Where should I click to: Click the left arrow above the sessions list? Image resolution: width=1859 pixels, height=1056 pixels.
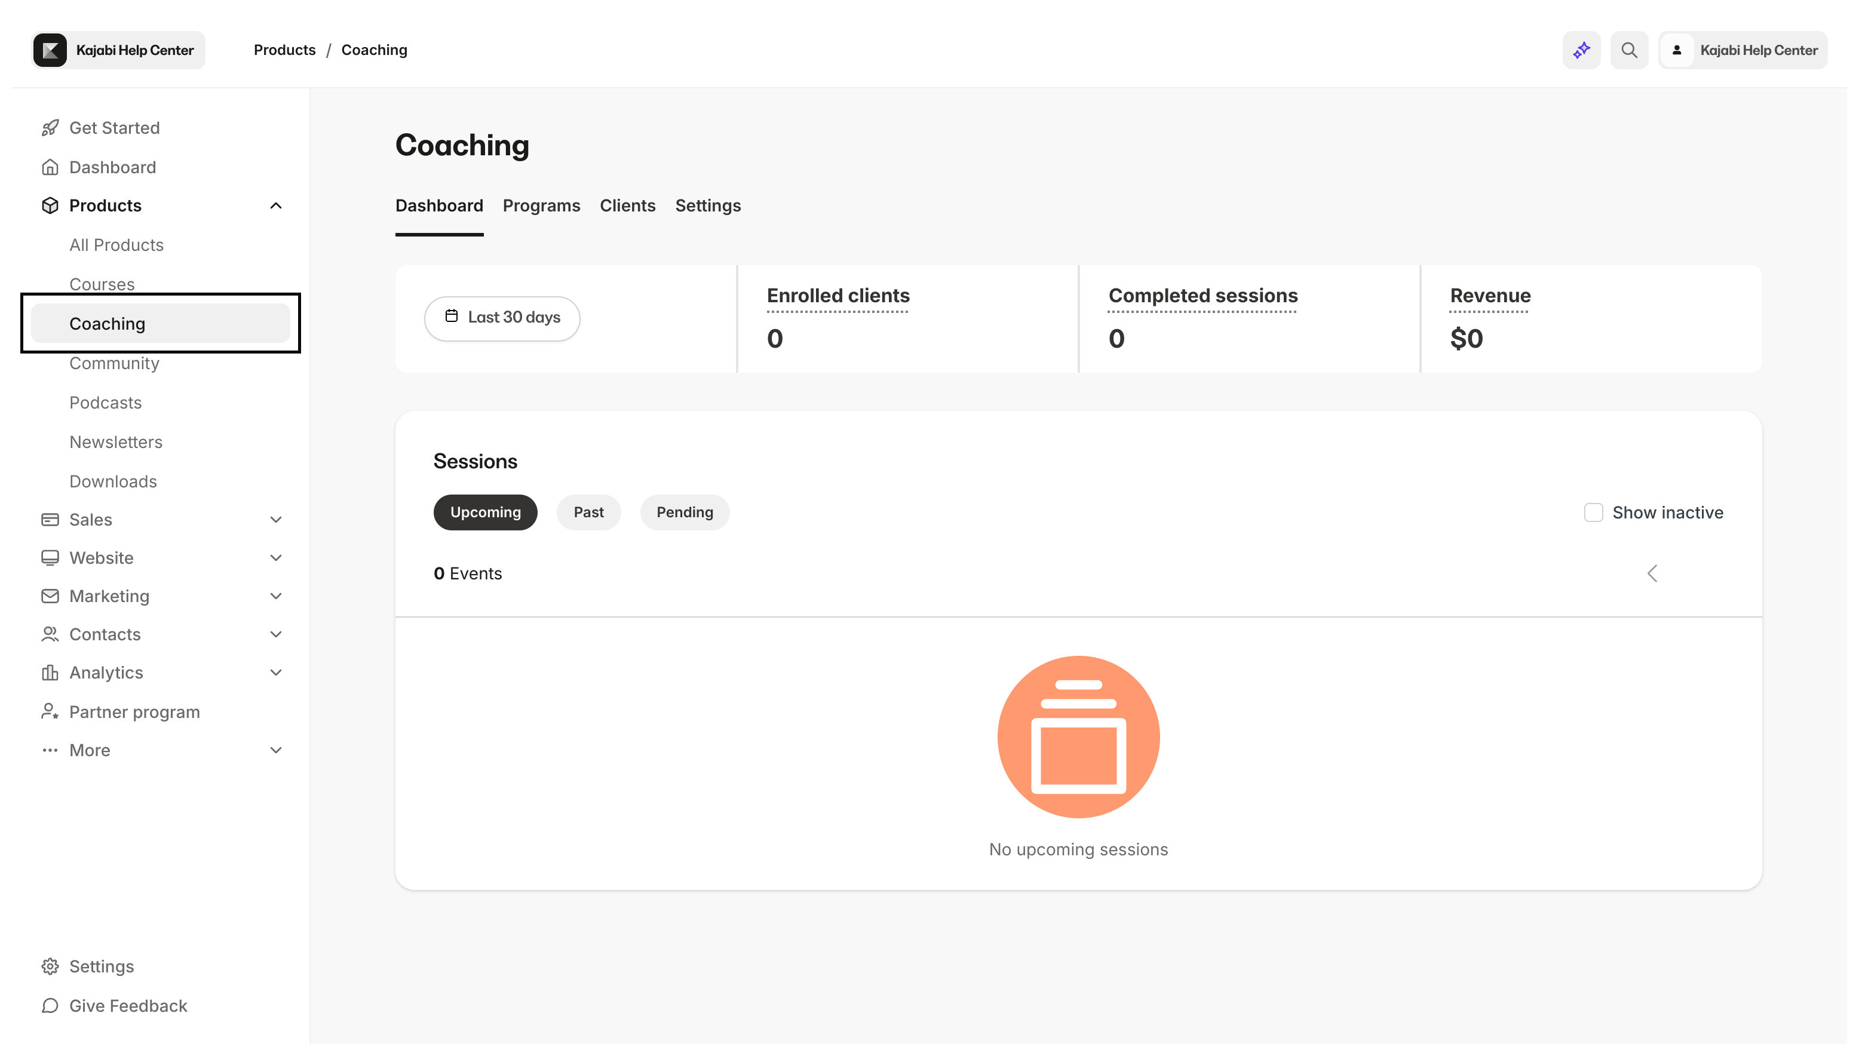pyautogui.click(x=1652, y=573)
